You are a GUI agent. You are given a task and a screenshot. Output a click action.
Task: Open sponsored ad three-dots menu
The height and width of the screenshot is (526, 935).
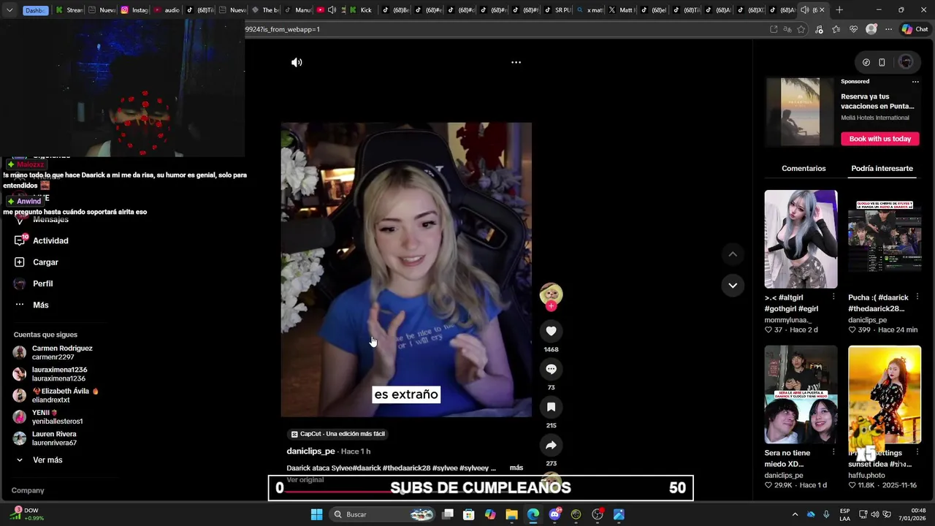[915, 82]
